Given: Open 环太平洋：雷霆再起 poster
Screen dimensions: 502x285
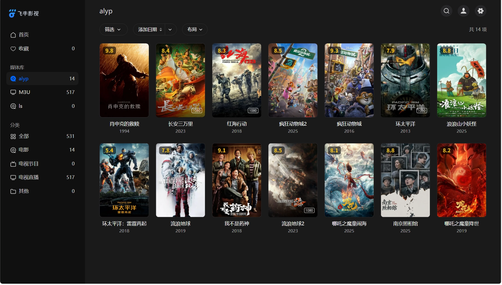Looking at the screenshot, I should (124, 180).
